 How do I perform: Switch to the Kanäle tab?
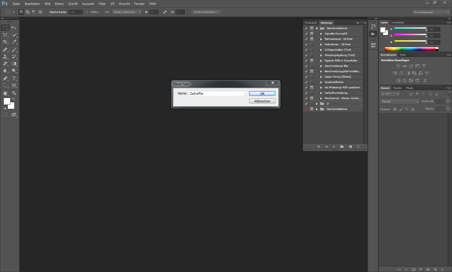pyautogui.click(x=397, y=88)
